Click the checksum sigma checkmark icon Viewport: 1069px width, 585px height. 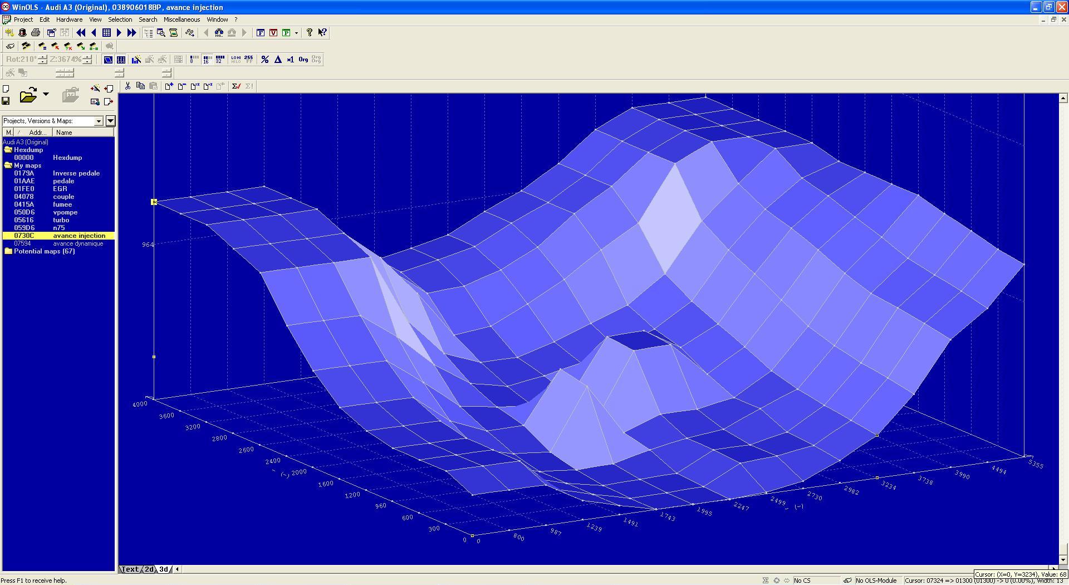tap(236, 86)
